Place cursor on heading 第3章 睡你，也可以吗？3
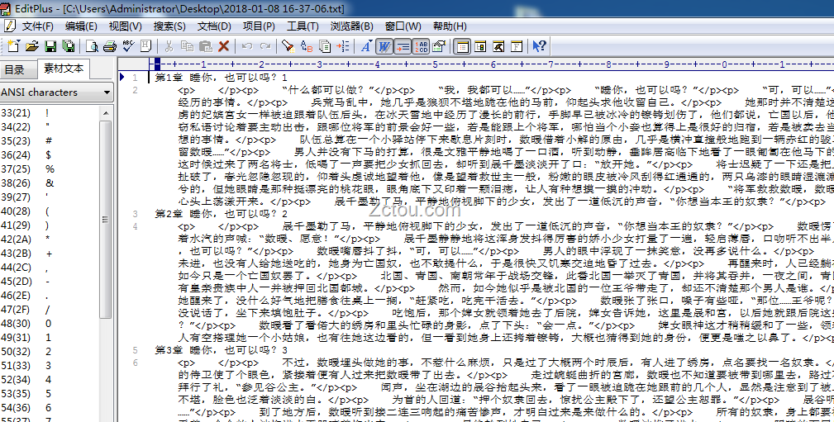This screenshot has width=834, height=422. click(222, 350)
